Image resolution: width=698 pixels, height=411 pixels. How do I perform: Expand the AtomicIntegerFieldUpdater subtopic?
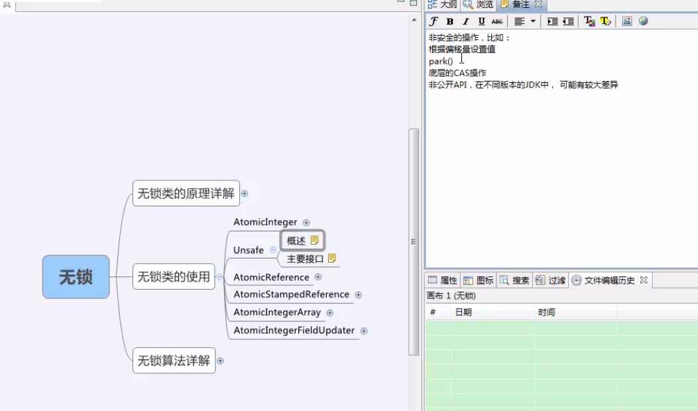364,331
